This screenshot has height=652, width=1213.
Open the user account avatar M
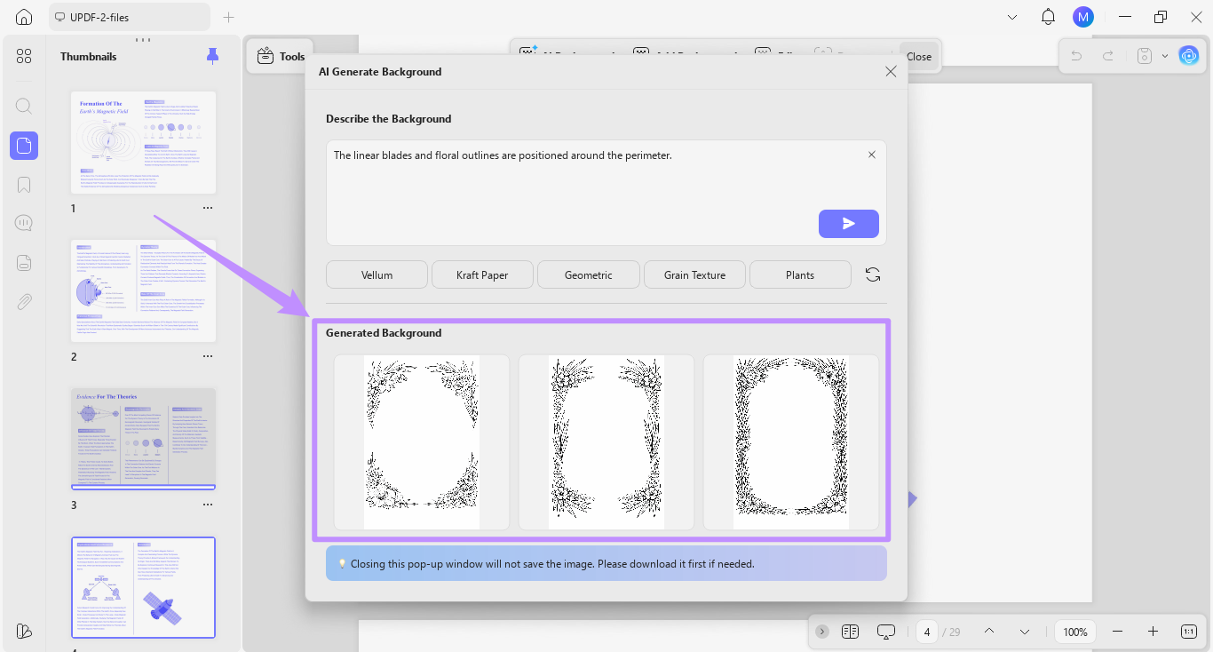[x=1082, y=17]
